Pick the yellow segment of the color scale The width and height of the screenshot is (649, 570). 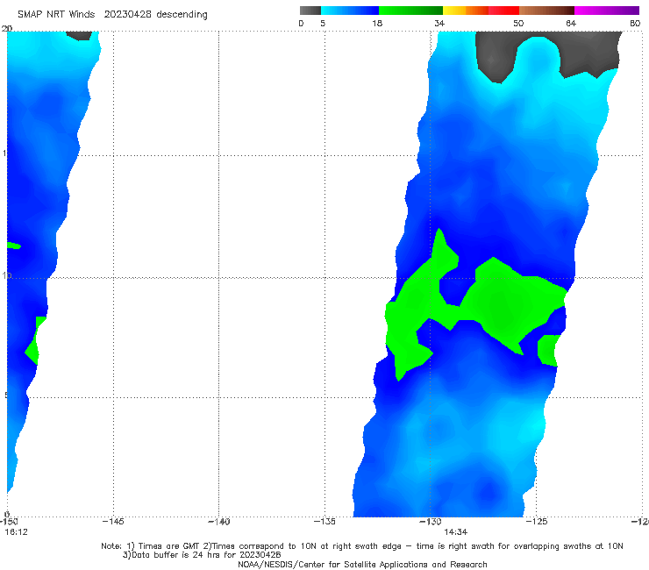pos(454,11)
